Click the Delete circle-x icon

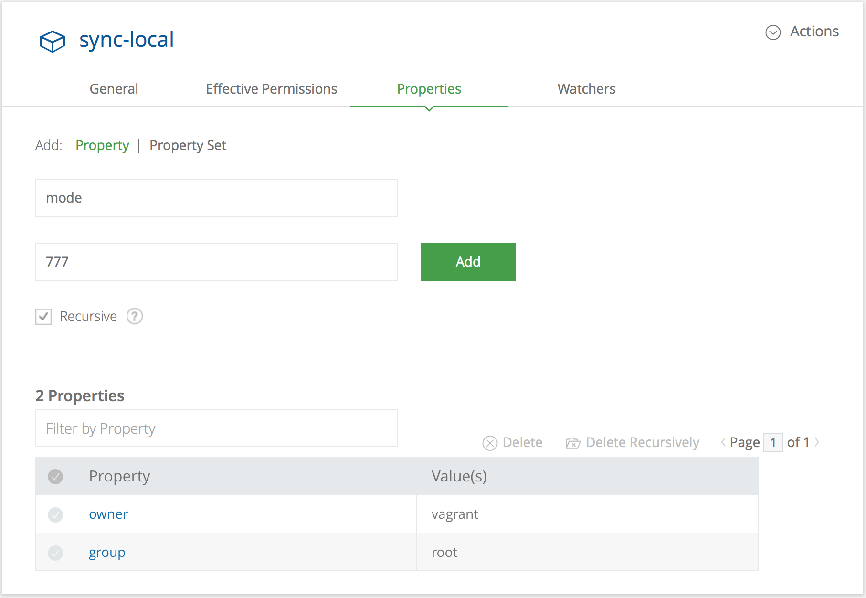(x=490, y=443)
